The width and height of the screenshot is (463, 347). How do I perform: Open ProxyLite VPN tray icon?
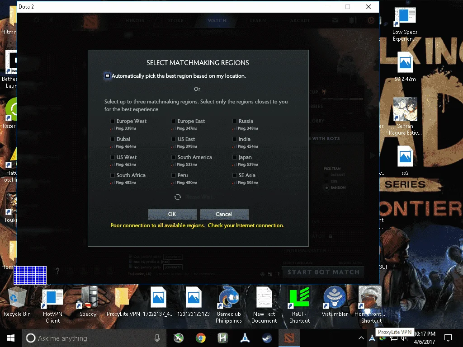[x=372, y=338]
